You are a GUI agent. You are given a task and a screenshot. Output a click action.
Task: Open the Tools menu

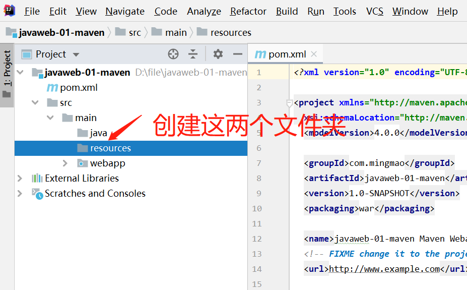click(345, 11)
